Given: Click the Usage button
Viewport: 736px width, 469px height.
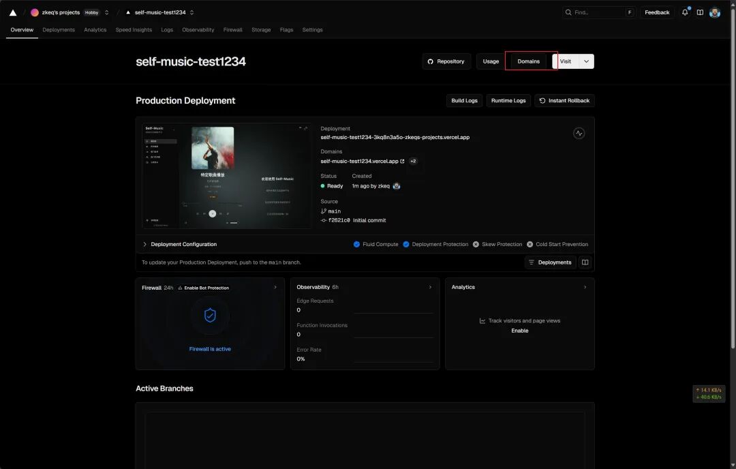Looking at the screenshot, I should click(x=491, y=61).
